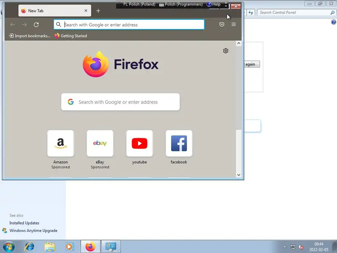Open Windows Media Player from the taskbar

click(x=69, y=246)
